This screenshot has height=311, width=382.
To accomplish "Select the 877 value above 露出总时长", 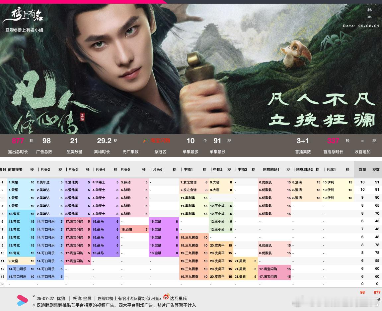I will pyautogui.click(x=18, y=141).
